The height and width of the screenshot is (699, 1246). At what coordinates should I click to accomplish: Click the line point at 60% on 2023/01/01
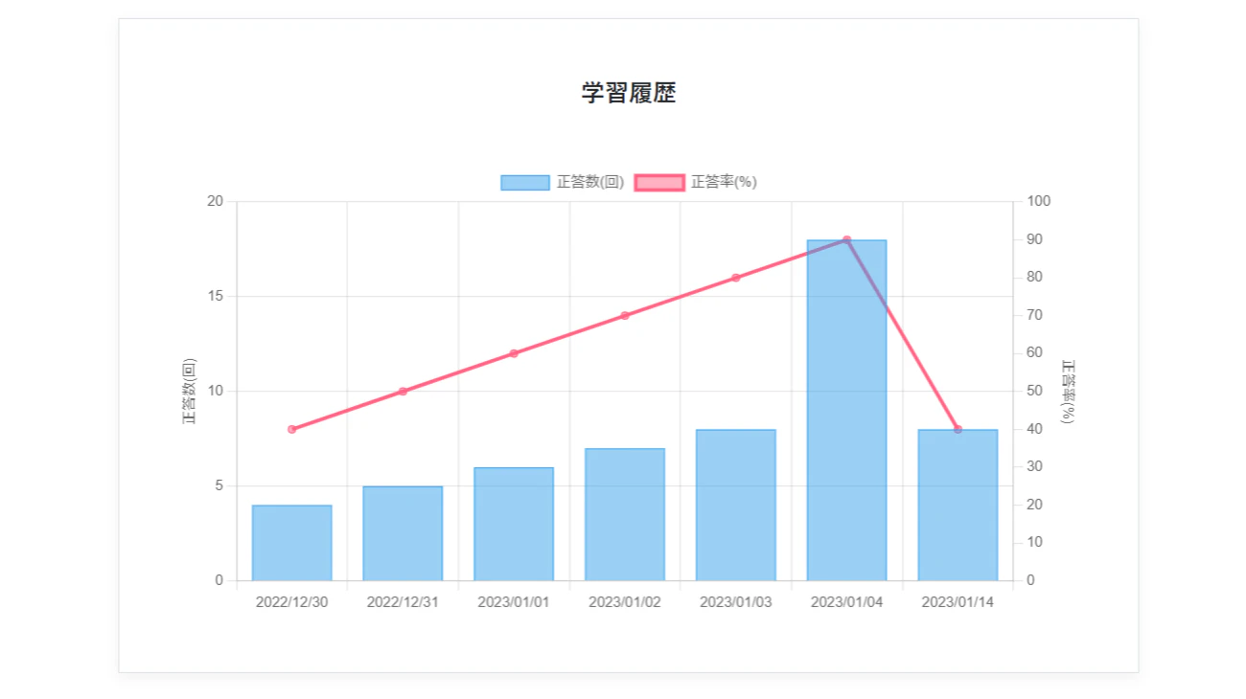click(x=514, y=353)
